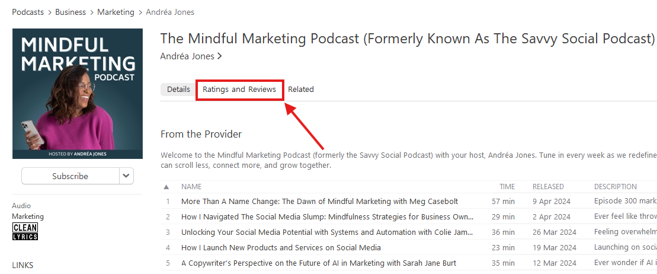
Task: Select episode "More Than A Name Change"
Action: click(319, 202)
